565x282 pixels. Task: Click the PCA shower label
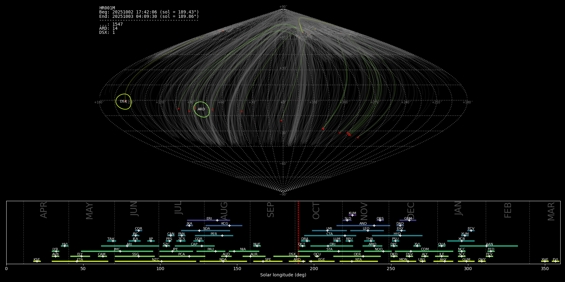(x=181, y=254)
